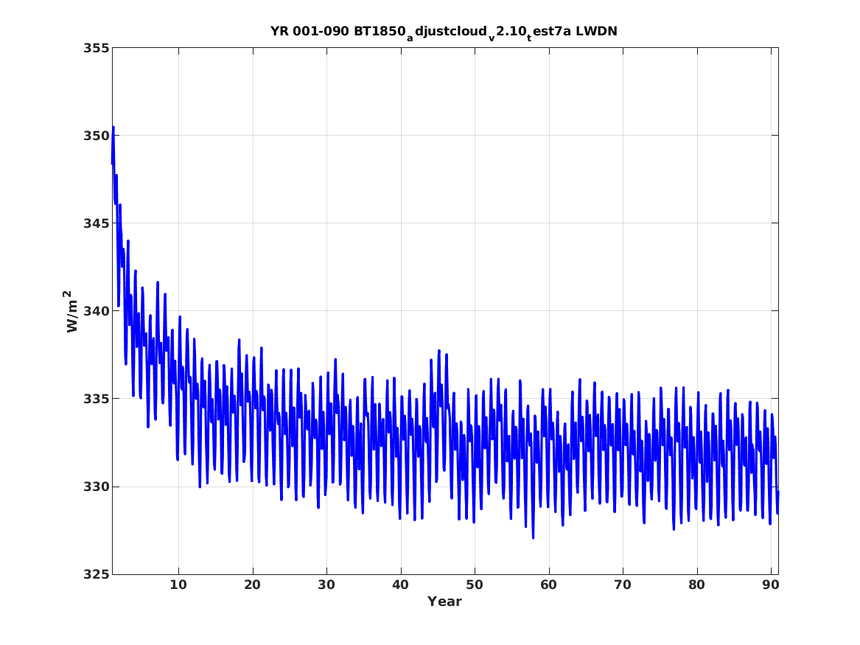The image size is (860, 645).
Task: Click x-axis tick label 80
Action: 696,585
